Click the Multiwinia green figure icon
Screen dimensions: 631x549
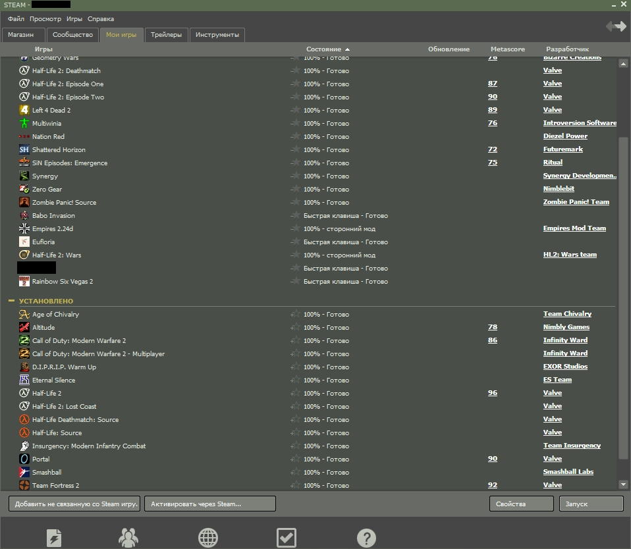tap(24, 123)
